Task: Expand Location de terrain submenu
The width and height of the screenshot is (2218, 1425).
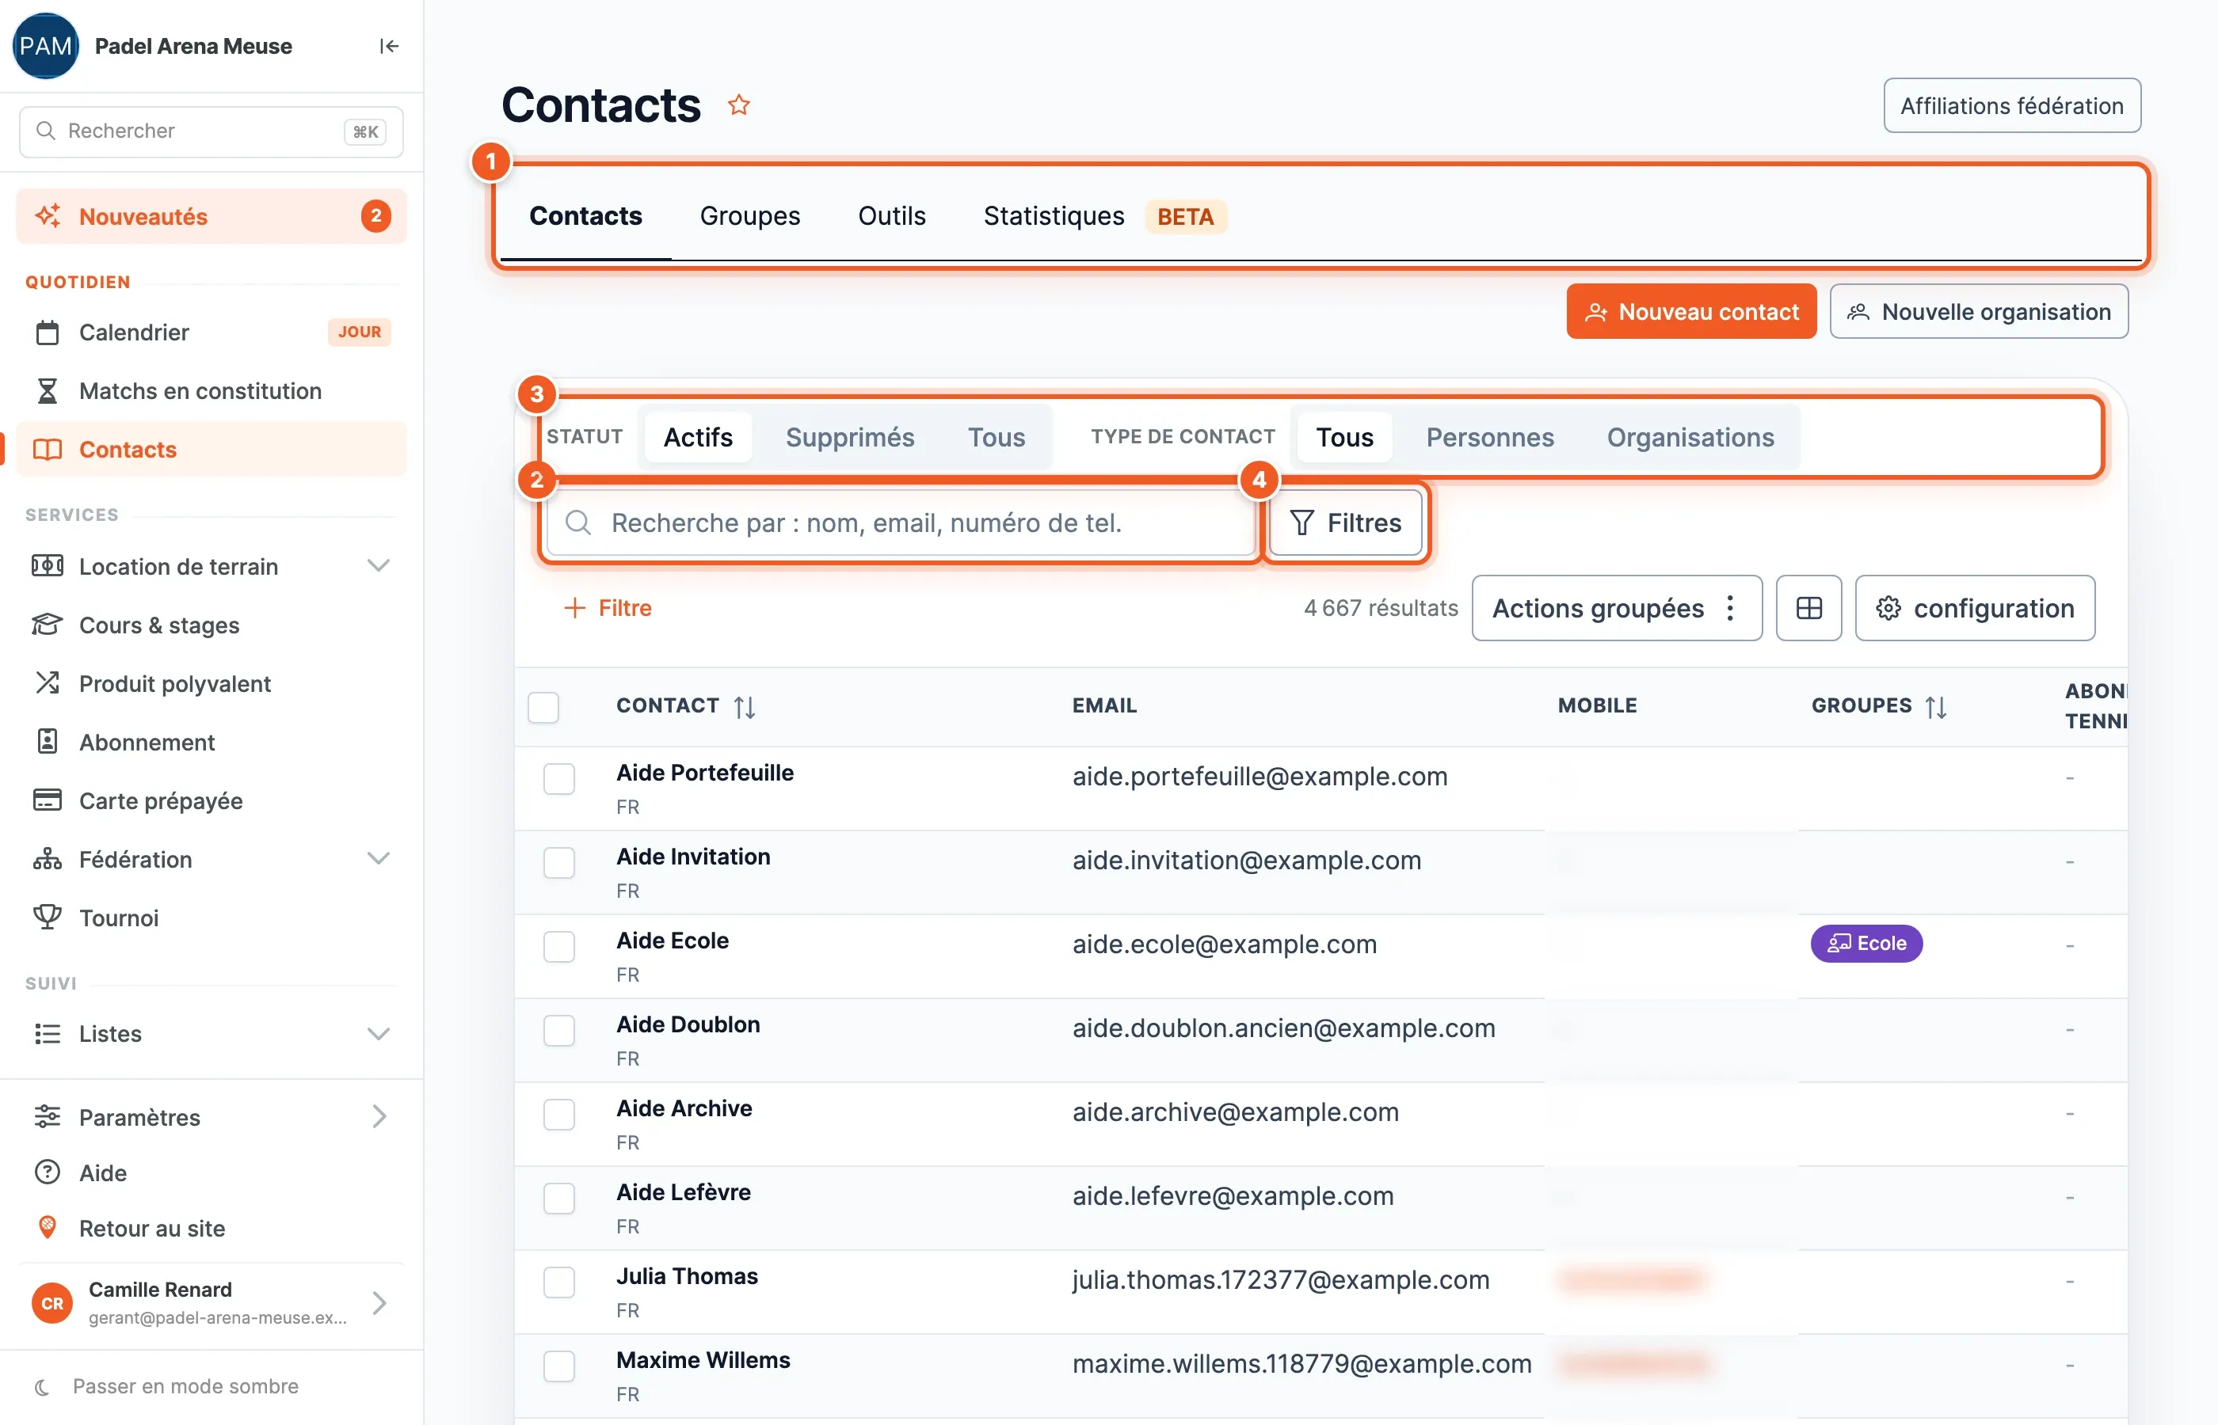Action: [x=379, y=565]
